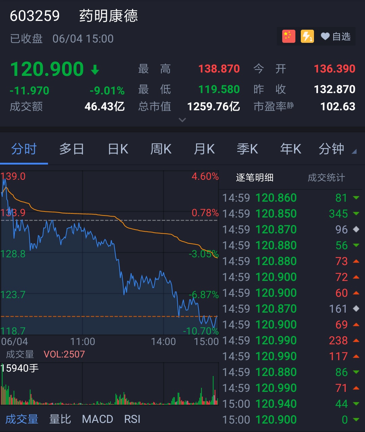The height and width of the screenshot is (432, 365).
Task: Tap the stock code 603259
Action: click(x=35, y=16)
